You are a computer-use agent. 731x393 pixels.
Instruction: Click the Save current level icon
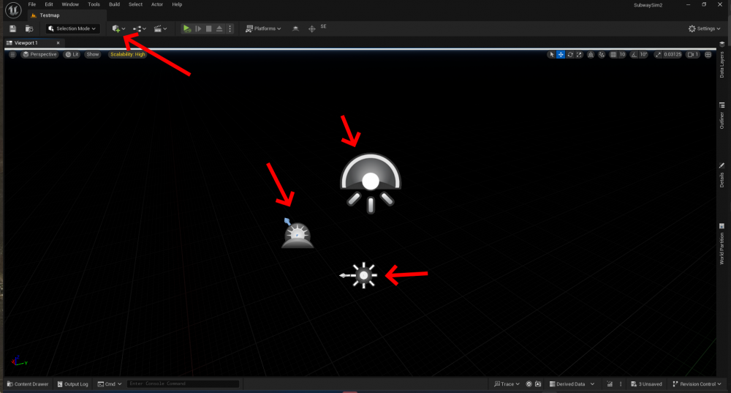(12, 29)
